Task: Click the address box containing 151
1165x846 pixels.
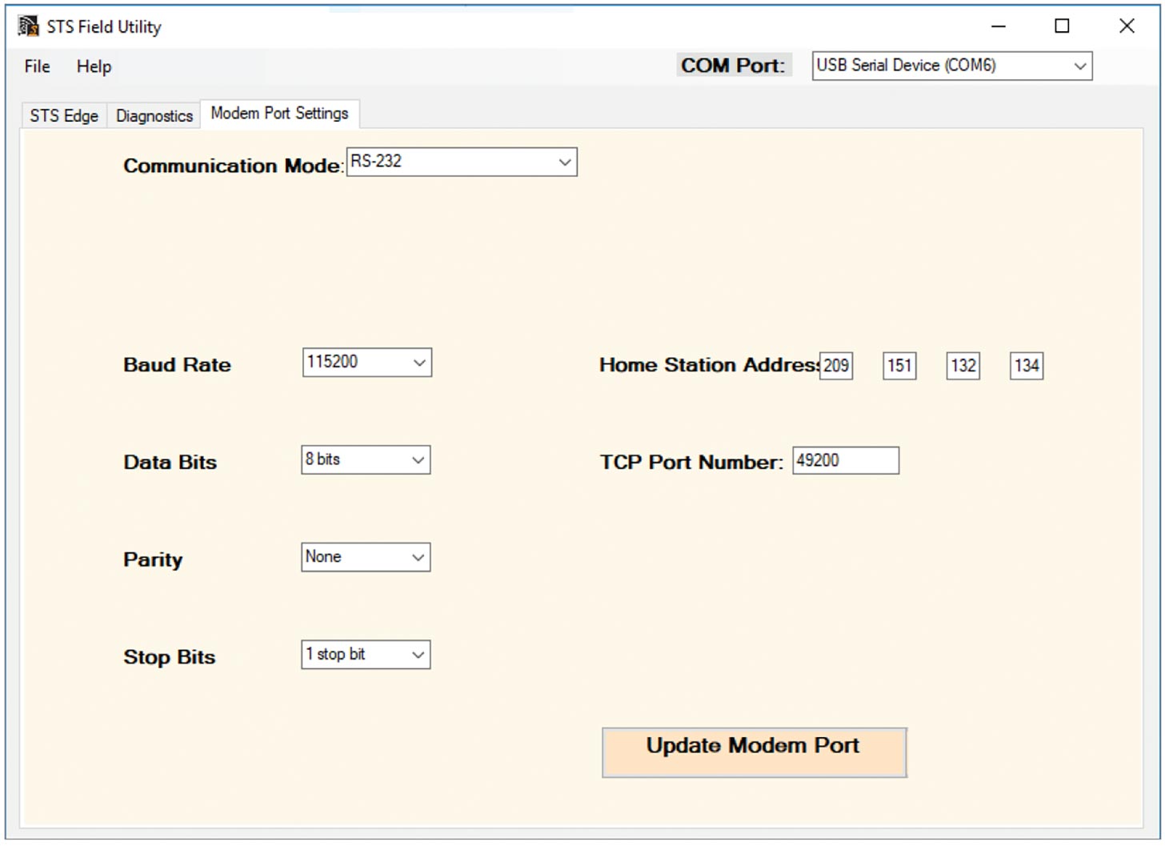Action: 899,366
